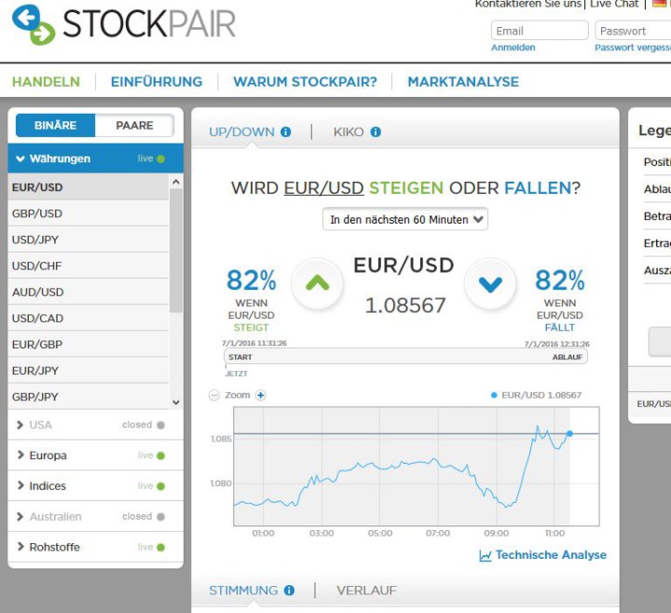Open HANDELN menu
This screenshot has height=613, width=671.
tap(46, 82)
